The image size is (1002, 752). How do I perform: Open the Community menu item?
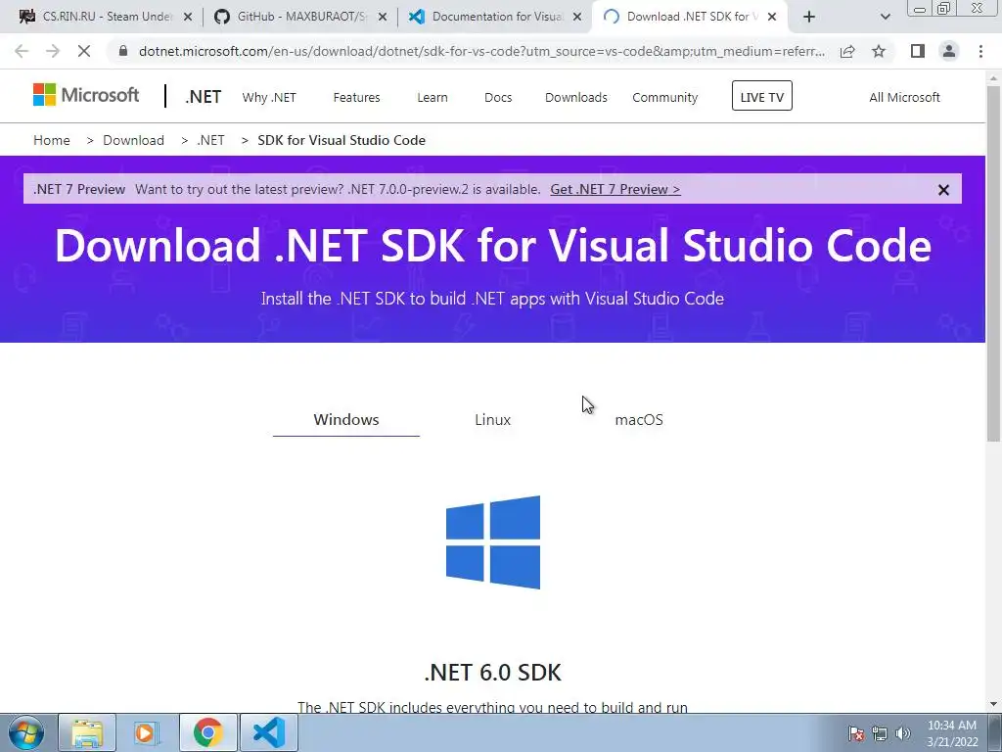pyautogui.click(x=665, y=97)
